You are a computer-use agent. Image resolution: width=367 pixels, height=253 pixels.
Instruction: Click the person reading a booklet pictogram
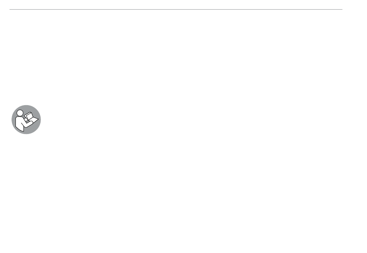click(26, 119)
